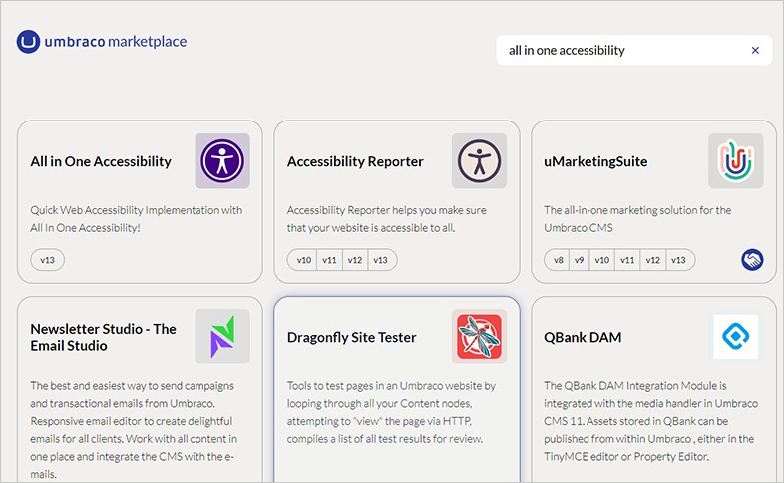Image resolution: width=784 pixels, height=483 pixels.
Task: Open Newsletter Studio - The Email Studio title
Action: coord(103,337)
